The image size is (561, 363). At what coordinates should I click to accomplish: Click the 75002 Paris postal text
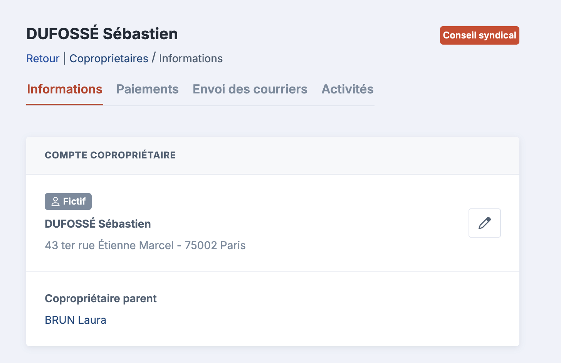215,245
